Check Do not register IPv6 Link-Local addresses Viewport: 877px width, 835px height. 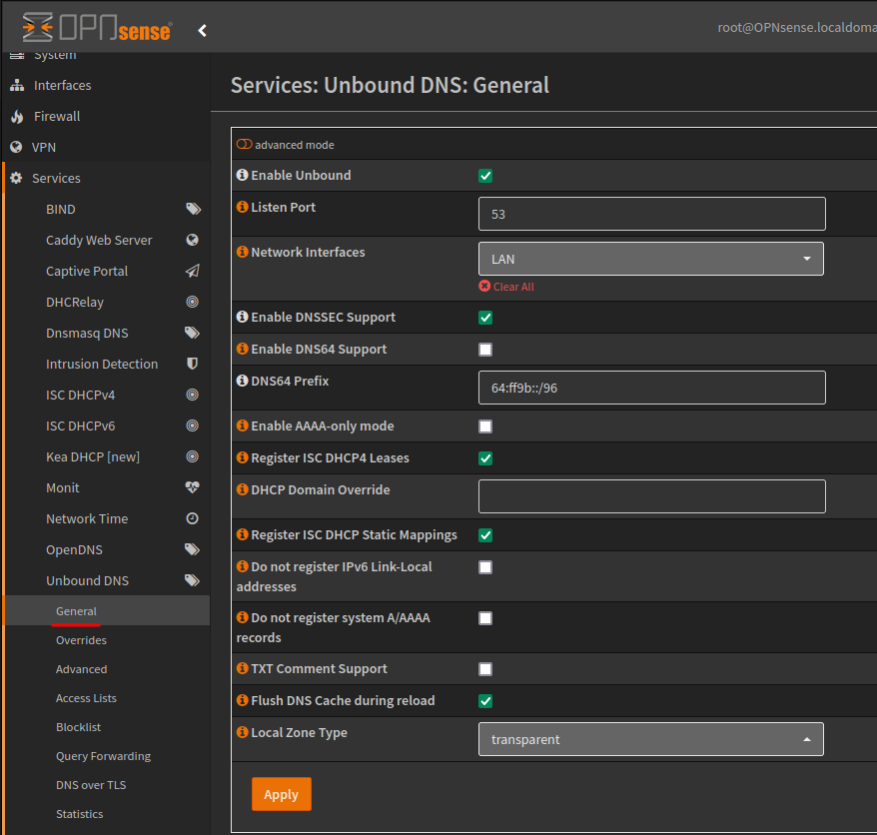pos(485,567)
